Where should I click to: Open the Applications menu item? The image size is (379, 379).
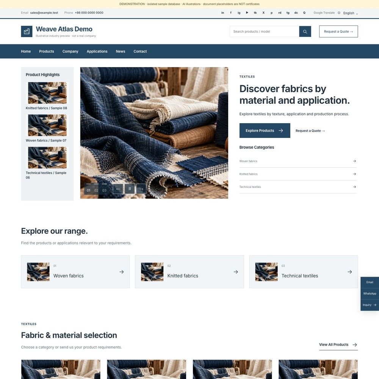click(x=97, y=52)
